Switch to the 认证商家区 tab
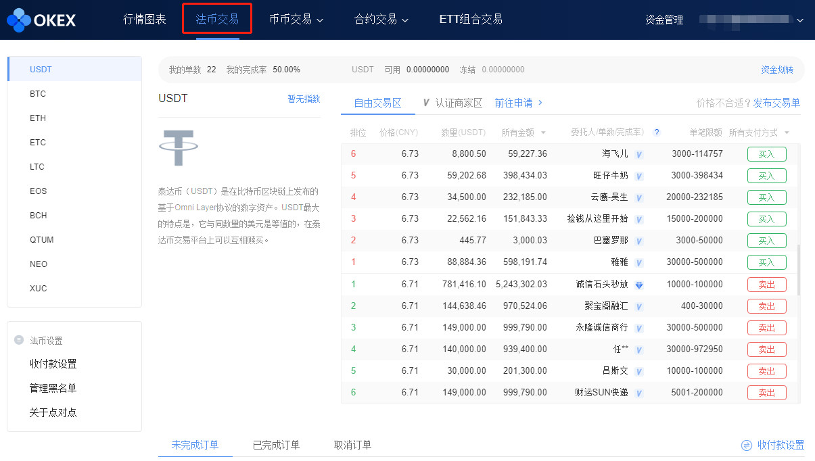The image size is (815, 461). coord(459,103)
